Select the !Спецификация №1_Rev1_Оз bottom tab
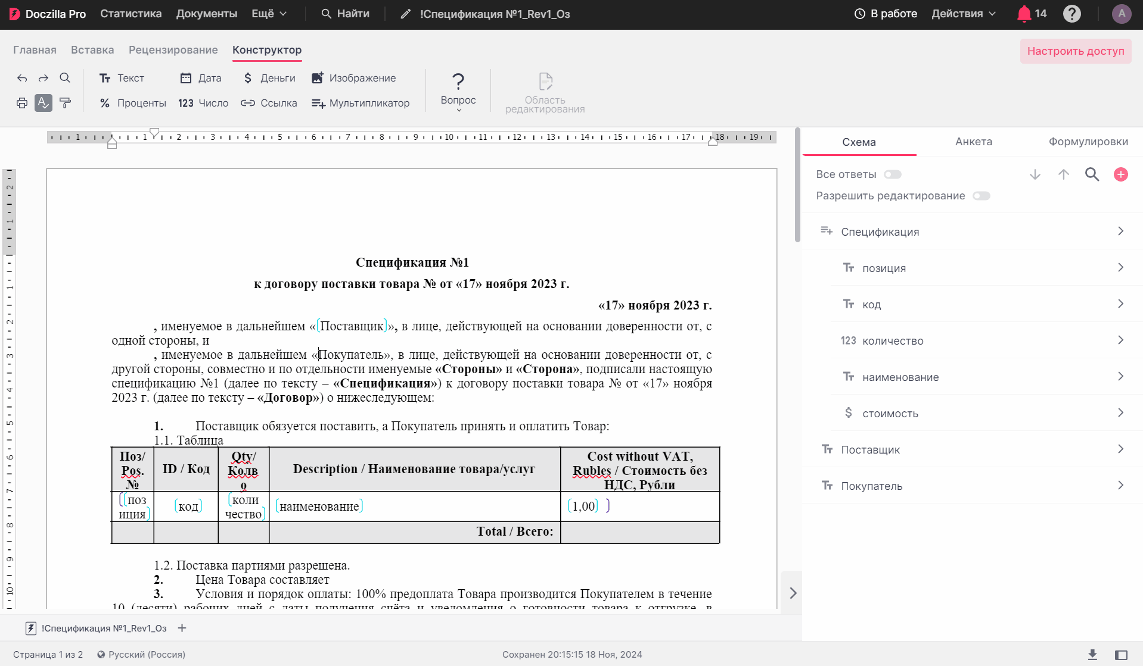Image resolution: width=1143 pixels, height=666 pixels. coord(97,628)
